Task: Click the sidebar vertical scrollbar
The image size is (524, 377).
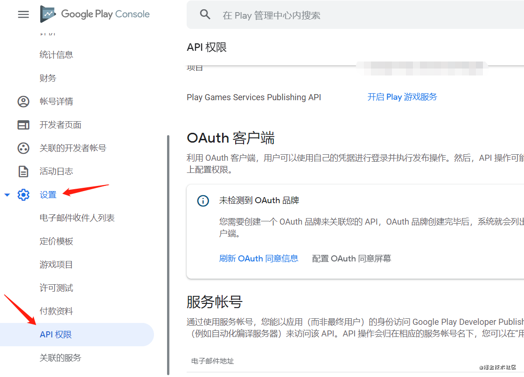Action: coord(168,255)
